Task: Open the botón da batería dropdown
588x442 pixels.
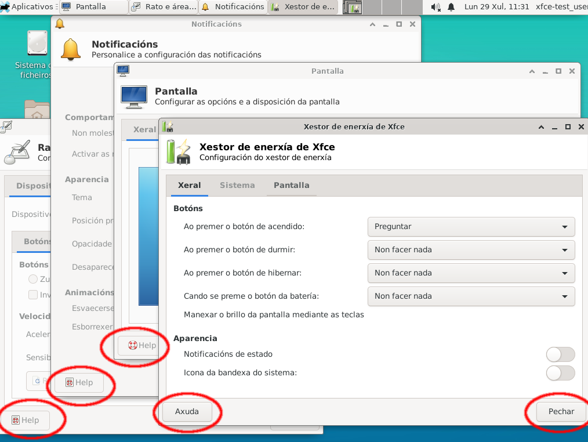Action: (x=471, y=296)
